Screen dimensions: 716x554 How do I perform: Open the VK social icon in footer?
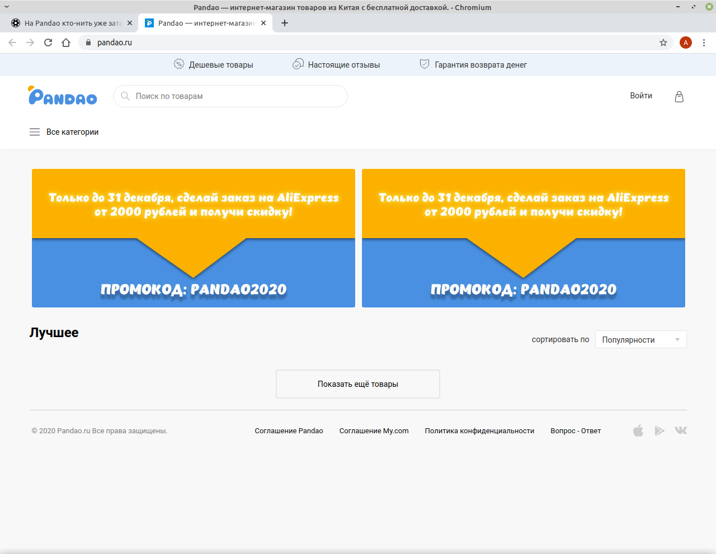click(x=681, y=430)
